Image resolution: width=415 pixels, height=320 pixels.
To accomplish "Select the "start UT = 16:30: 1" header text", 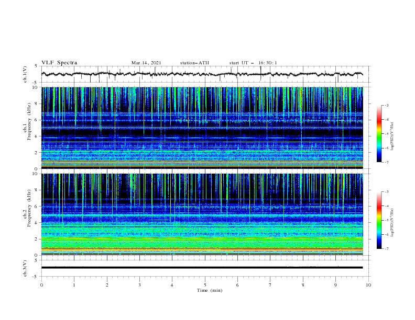I will 253,63.
